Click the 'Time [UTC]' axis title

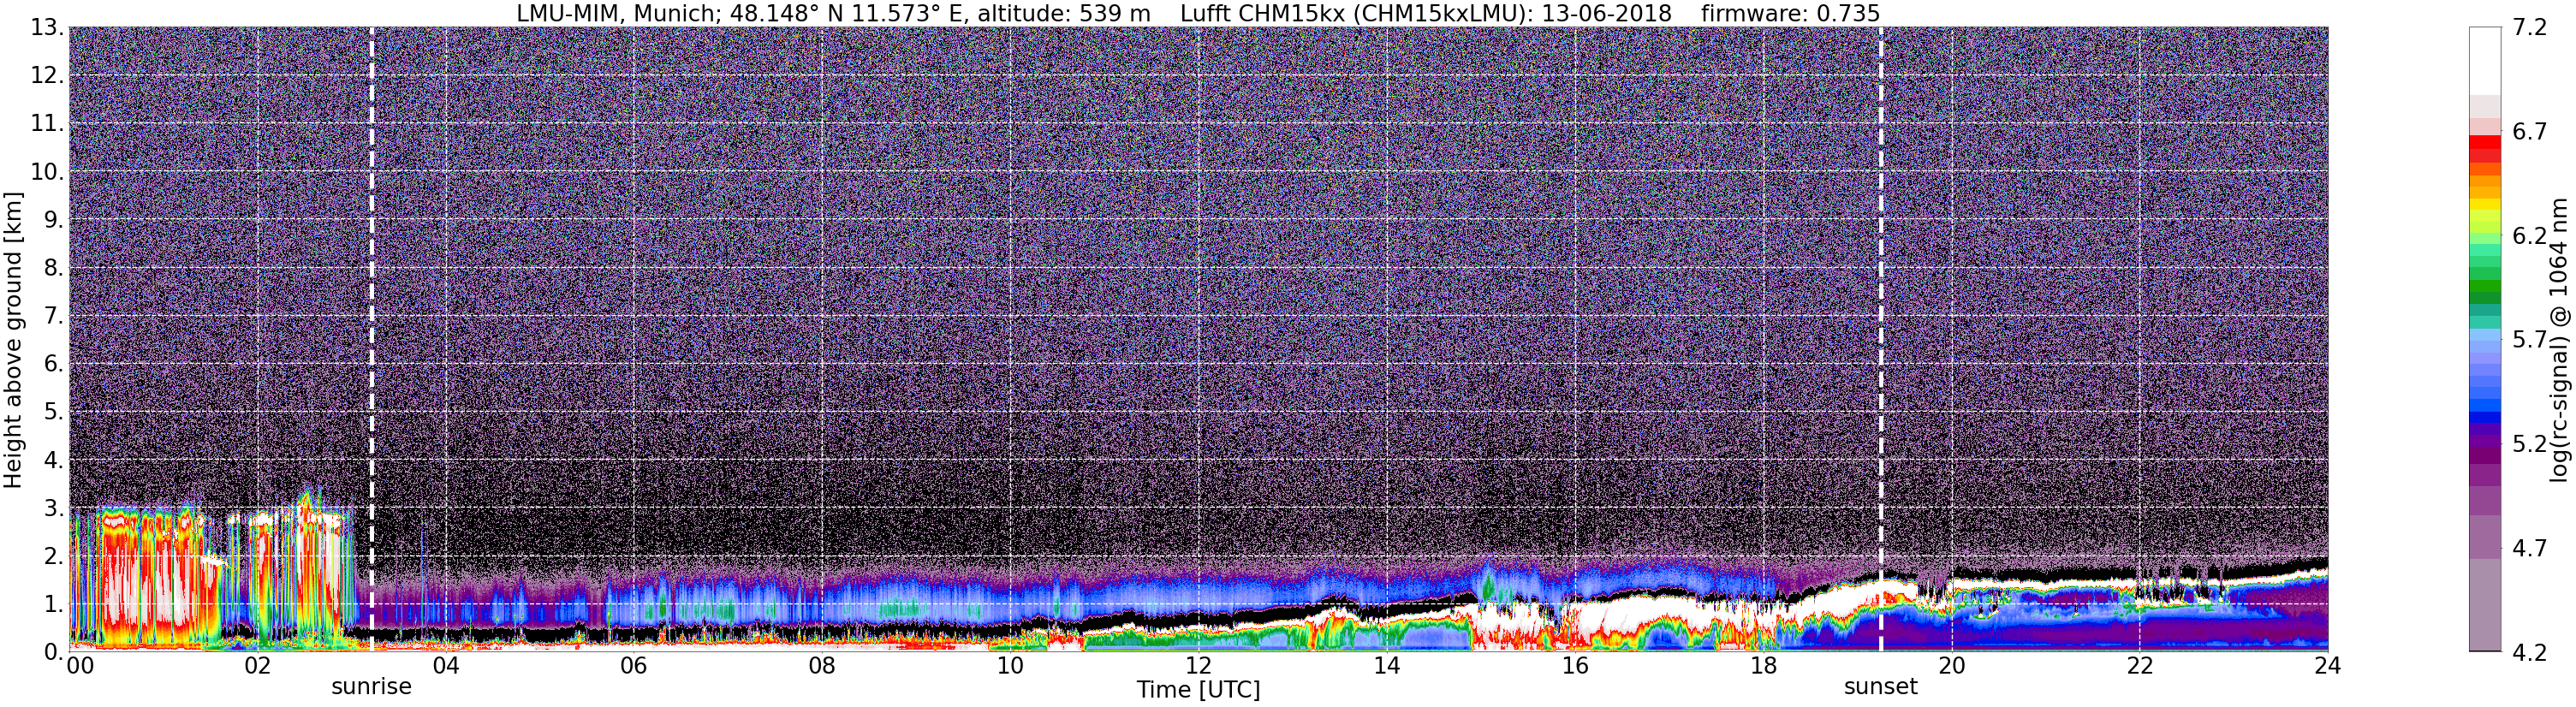[x=1198, y=690]
